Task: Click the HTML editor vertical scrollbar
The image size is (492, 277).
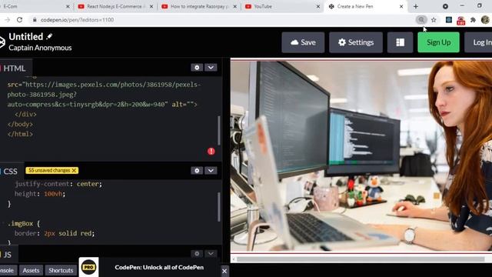Action: (x=218, y=130)
